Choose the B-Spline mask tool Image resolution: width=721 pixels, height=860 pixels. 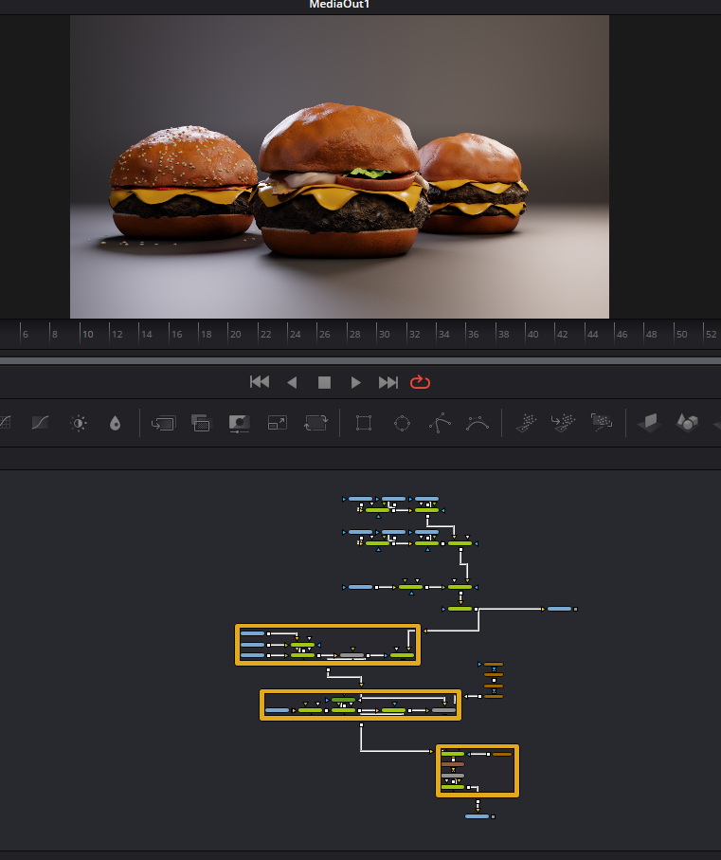[x=478, y=424]
